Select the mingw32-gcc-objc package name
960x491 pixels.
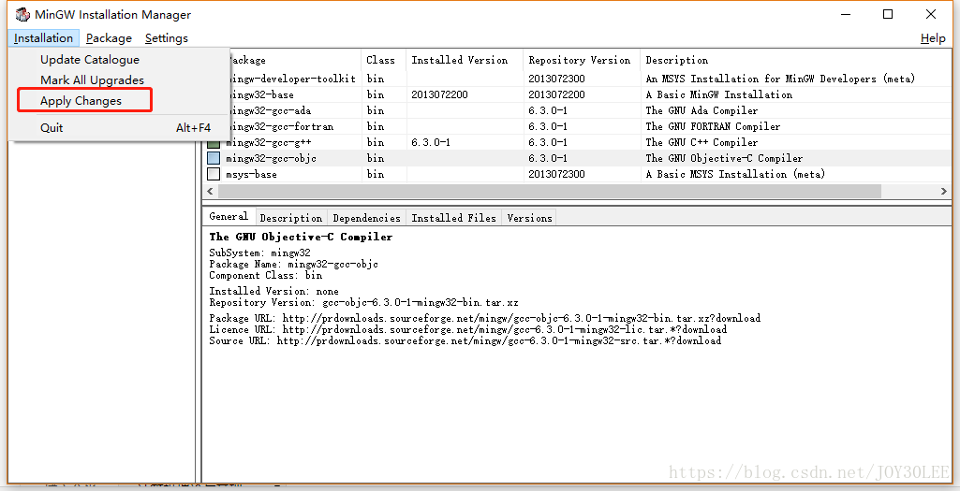[272, 158]
